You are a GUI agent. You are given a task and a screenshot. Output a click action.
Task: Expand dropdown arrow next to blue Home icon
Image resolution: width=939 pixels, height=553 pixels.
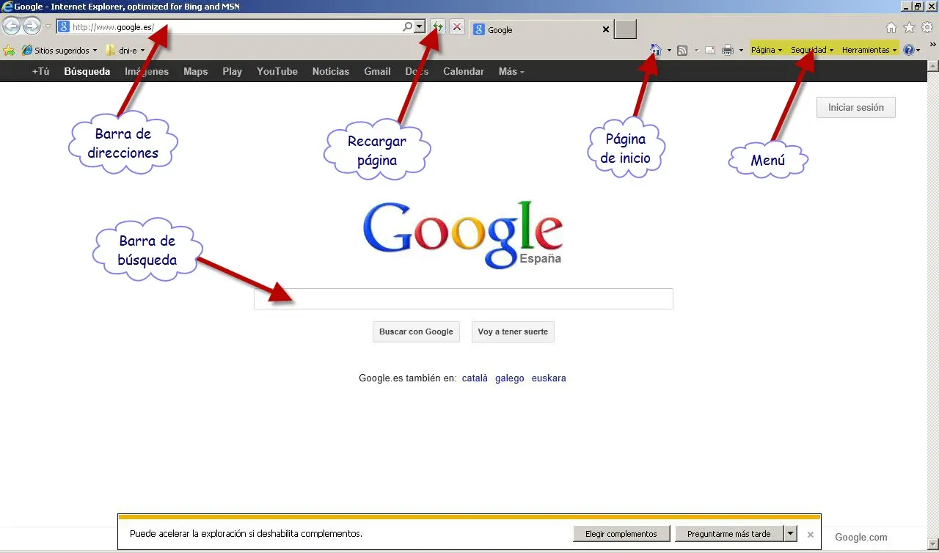pos(669,51)
